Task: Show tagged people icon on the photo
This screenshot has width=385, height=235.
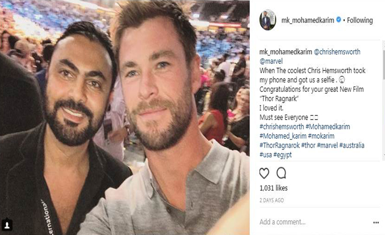Action: point(7,225)
